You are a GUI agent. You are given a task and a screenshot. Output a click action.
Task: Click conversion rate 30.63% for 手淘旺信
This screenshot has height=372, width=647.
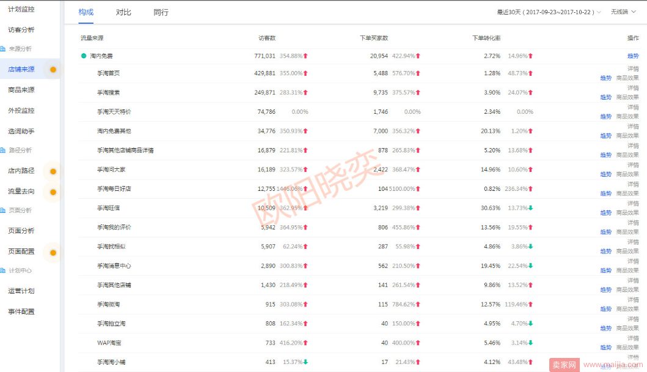click(x=491, y=208)
